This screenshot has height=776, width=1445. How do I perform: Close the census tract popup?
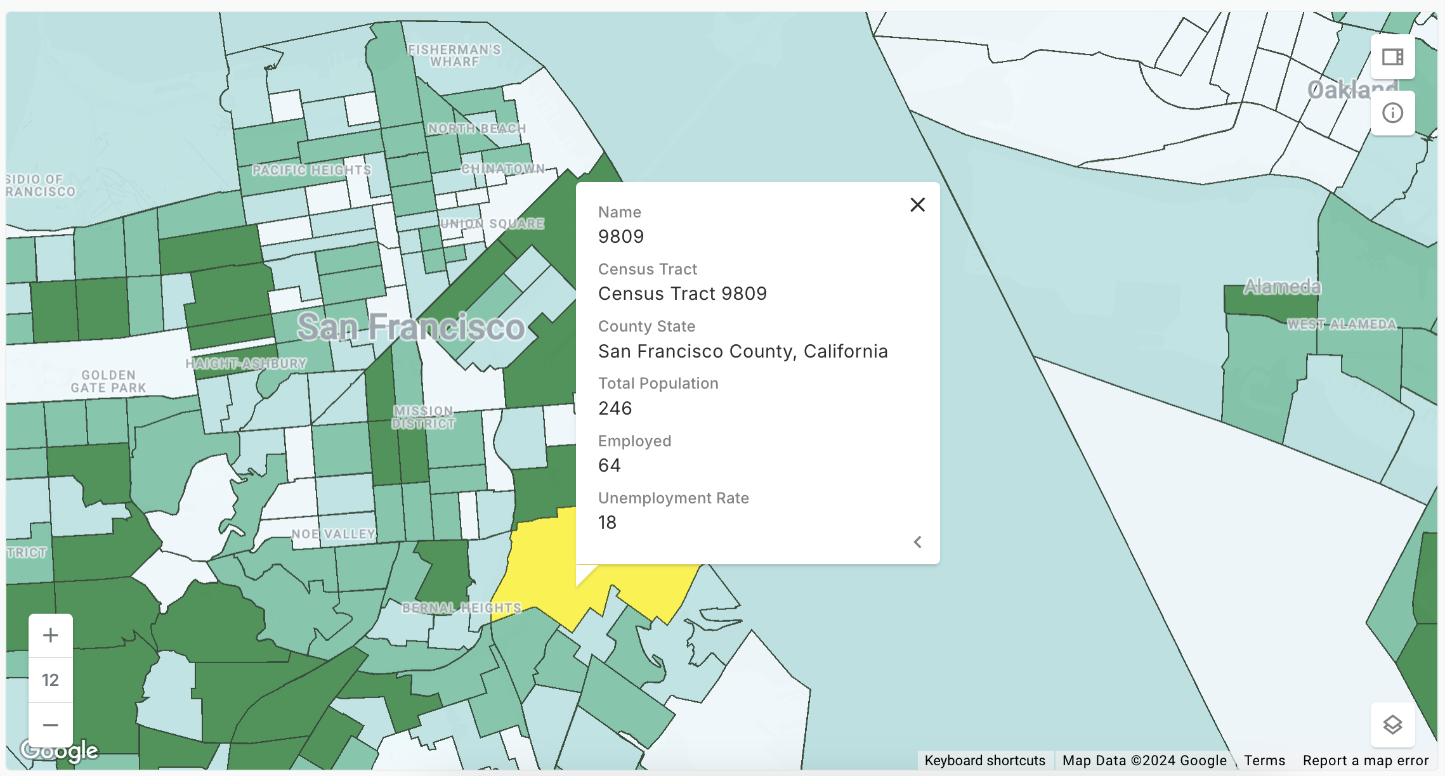tap(917, 205)
